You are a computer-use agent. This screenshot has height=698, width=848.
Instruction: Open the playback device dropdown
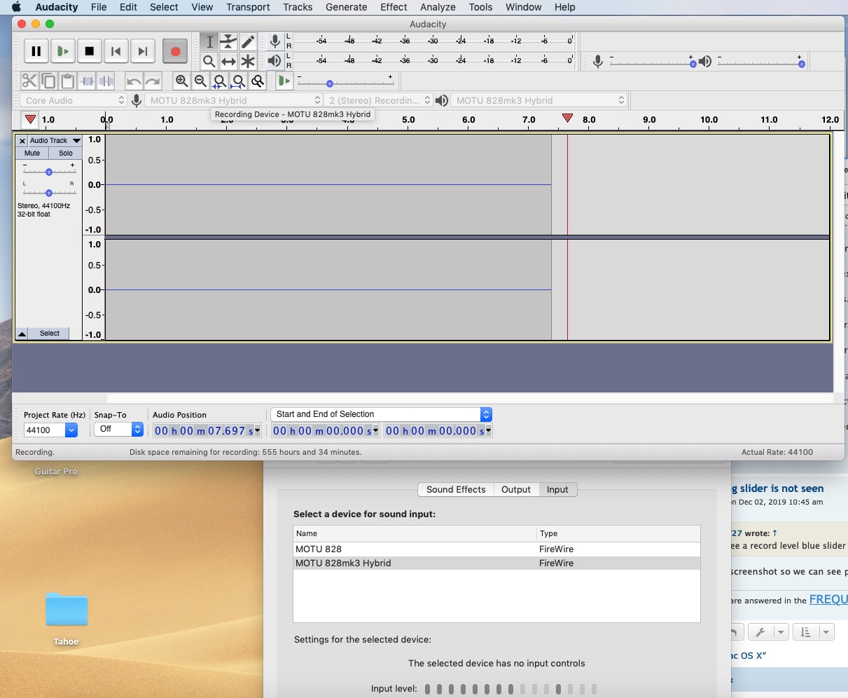click(x=538, y=100)
